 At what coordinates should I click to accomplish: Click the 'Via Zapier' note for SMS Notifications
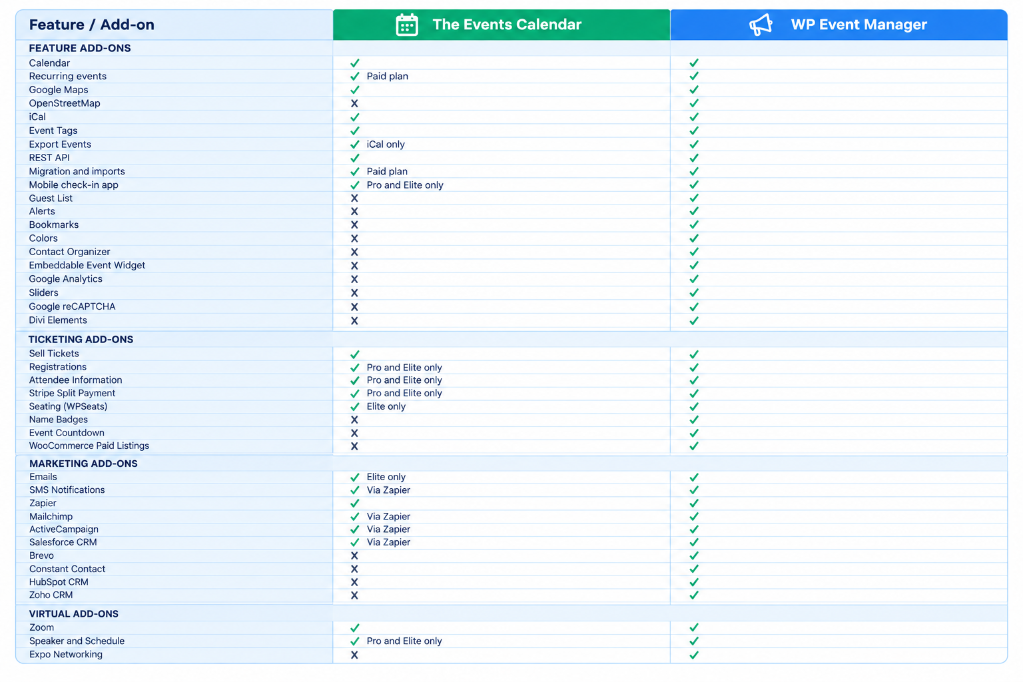point(388,490)
